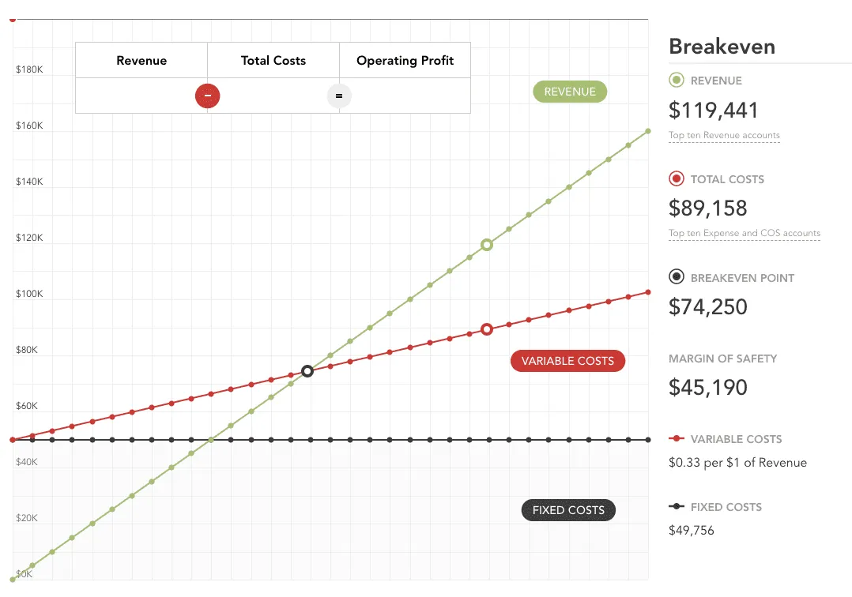Select the green circle icon beside REVENUE
Image resolution: width=852 pixels, height=597 pixels.
676,80
